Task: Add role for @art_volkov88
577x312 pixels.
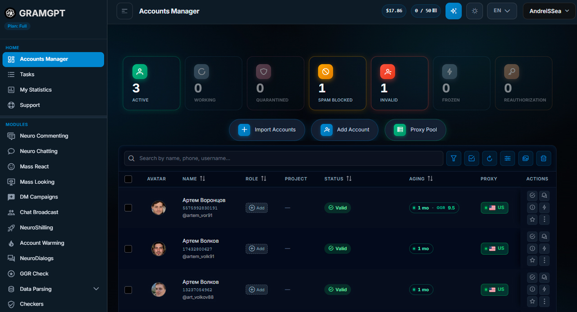Action: pos(256,290)
